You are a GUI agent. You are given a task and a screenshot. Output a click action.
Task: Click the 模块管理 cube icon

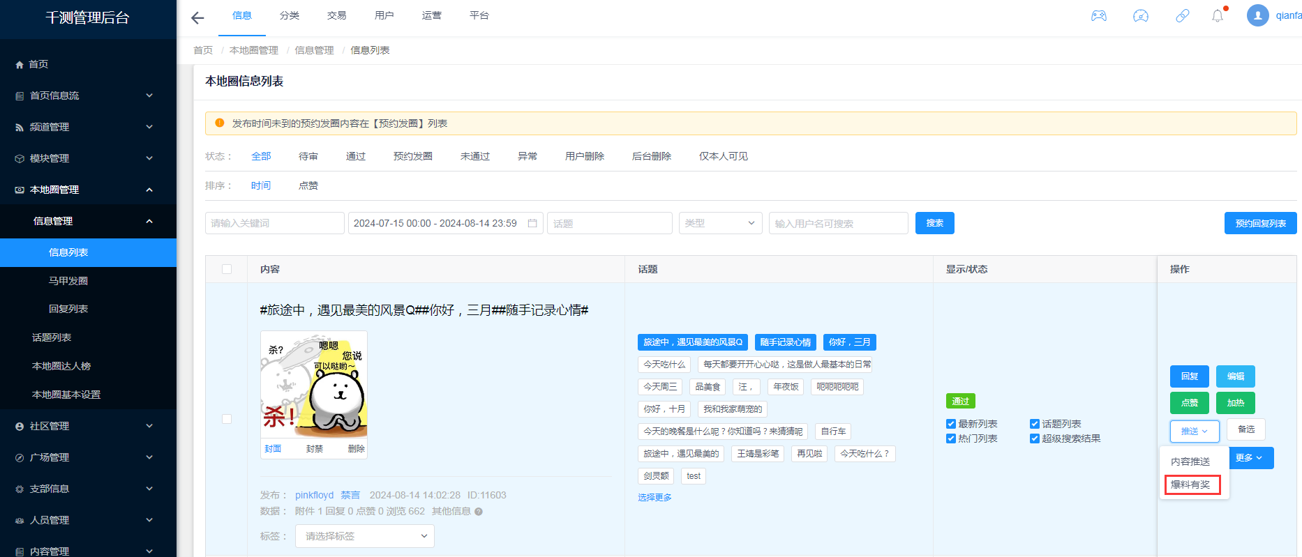coord(20,158)
